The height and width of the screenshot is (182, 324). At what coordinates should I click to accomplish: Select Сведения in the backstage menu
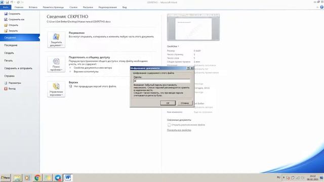coord(20,37)
